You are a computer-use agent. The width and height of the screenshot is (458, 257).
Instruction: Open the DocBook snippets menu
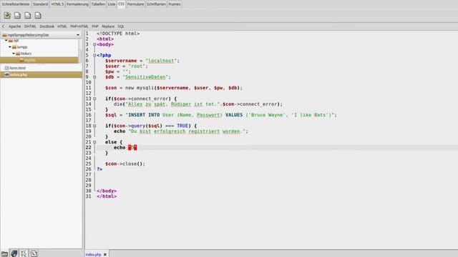coord(47,26)
